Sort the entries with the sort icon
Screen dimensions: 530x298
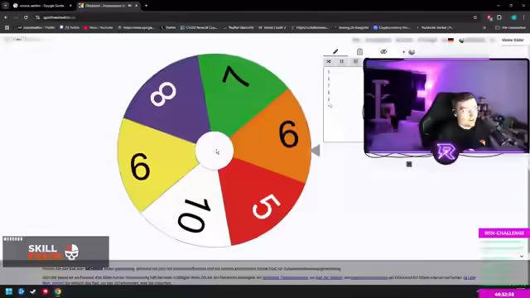(342, 61)
